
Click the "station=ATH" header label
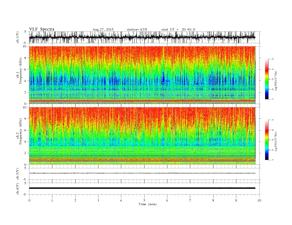[137, 29]
